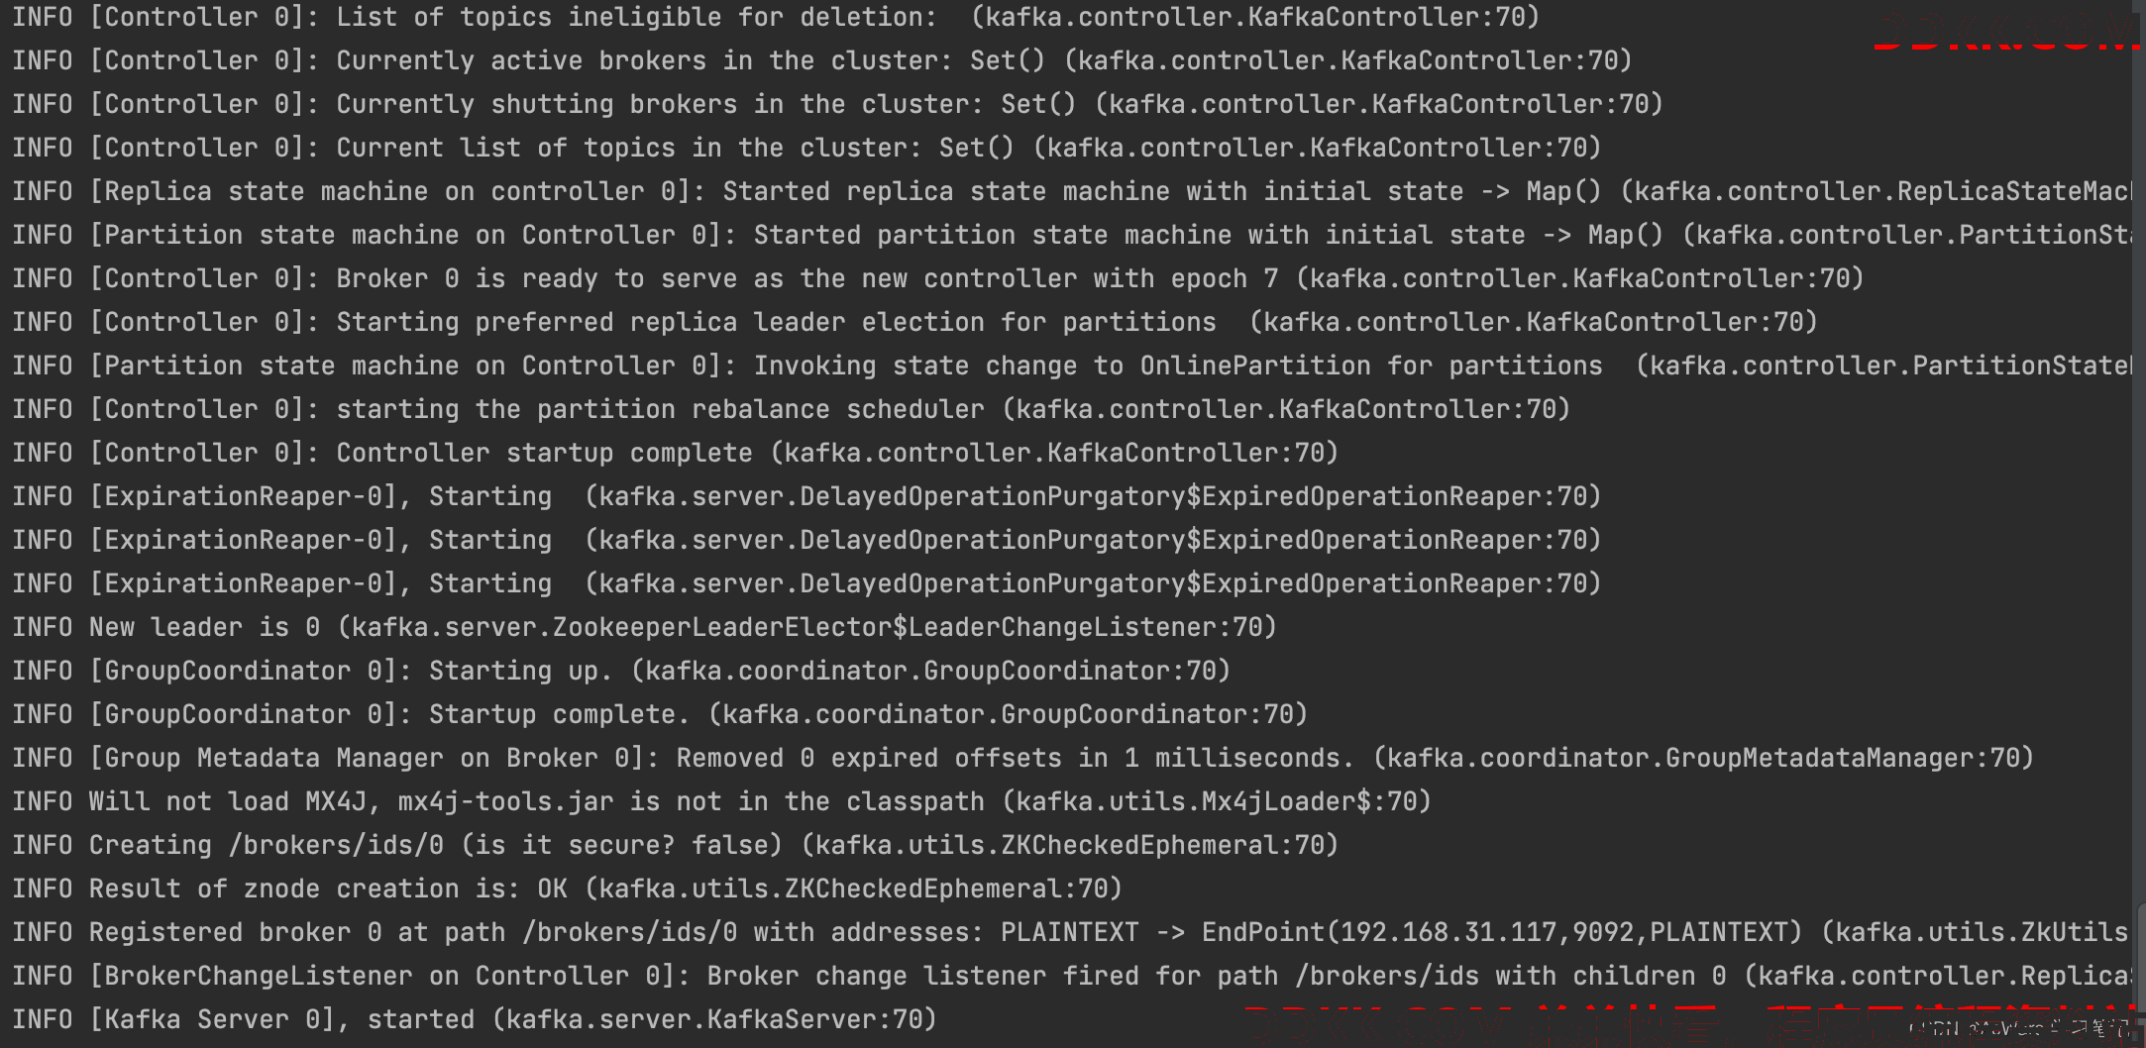Screen dimensions: 2146x1048
Task: Click 'GroupCoordinator 0]: Starting up' line
Action: [x=621, y=671]
